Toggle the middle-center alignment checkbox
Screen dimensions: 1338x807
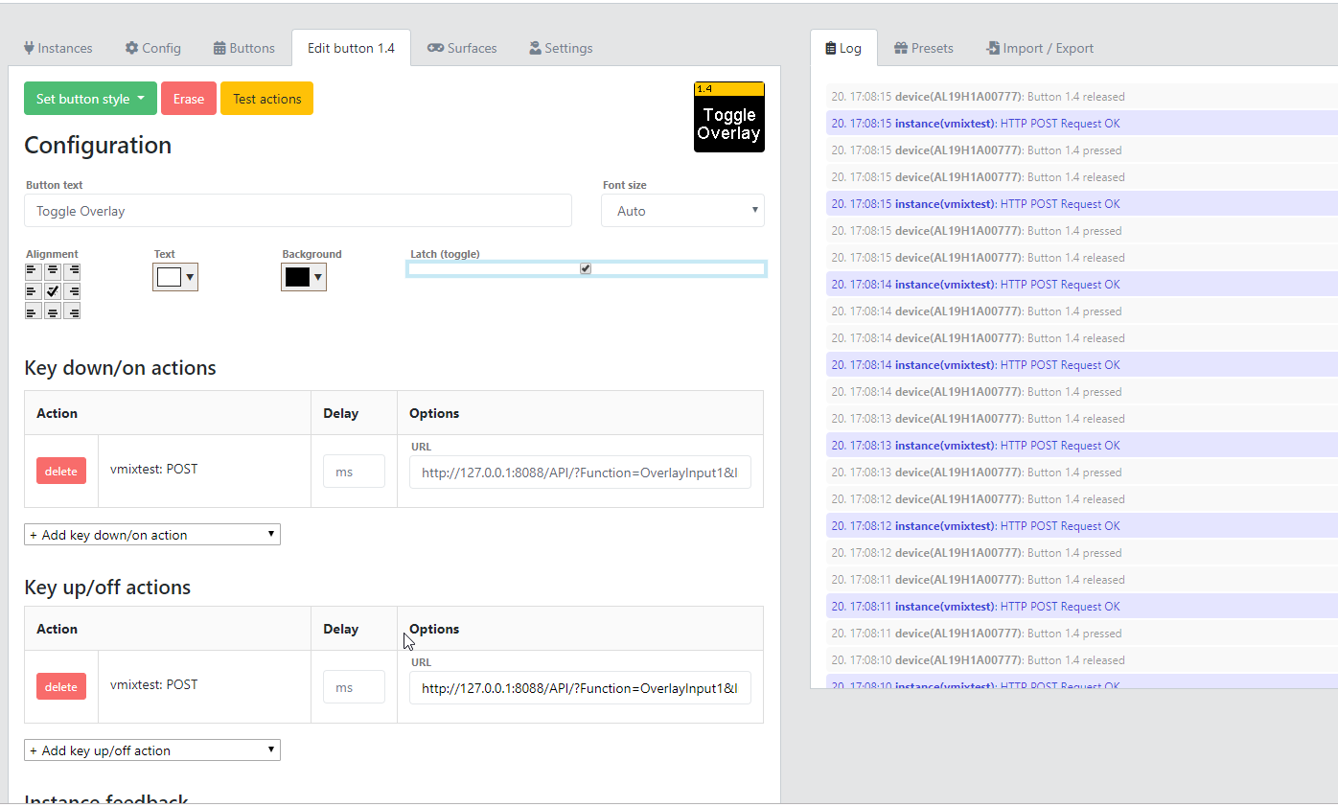tap(53, 290)
